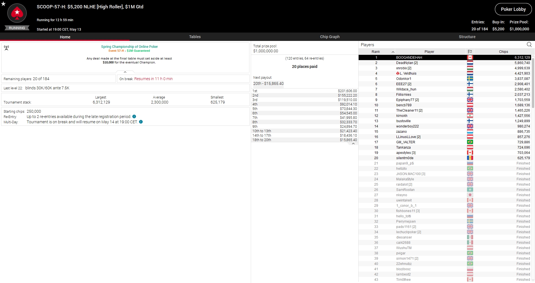Click the Poker Lobby button

coord(513,9)
